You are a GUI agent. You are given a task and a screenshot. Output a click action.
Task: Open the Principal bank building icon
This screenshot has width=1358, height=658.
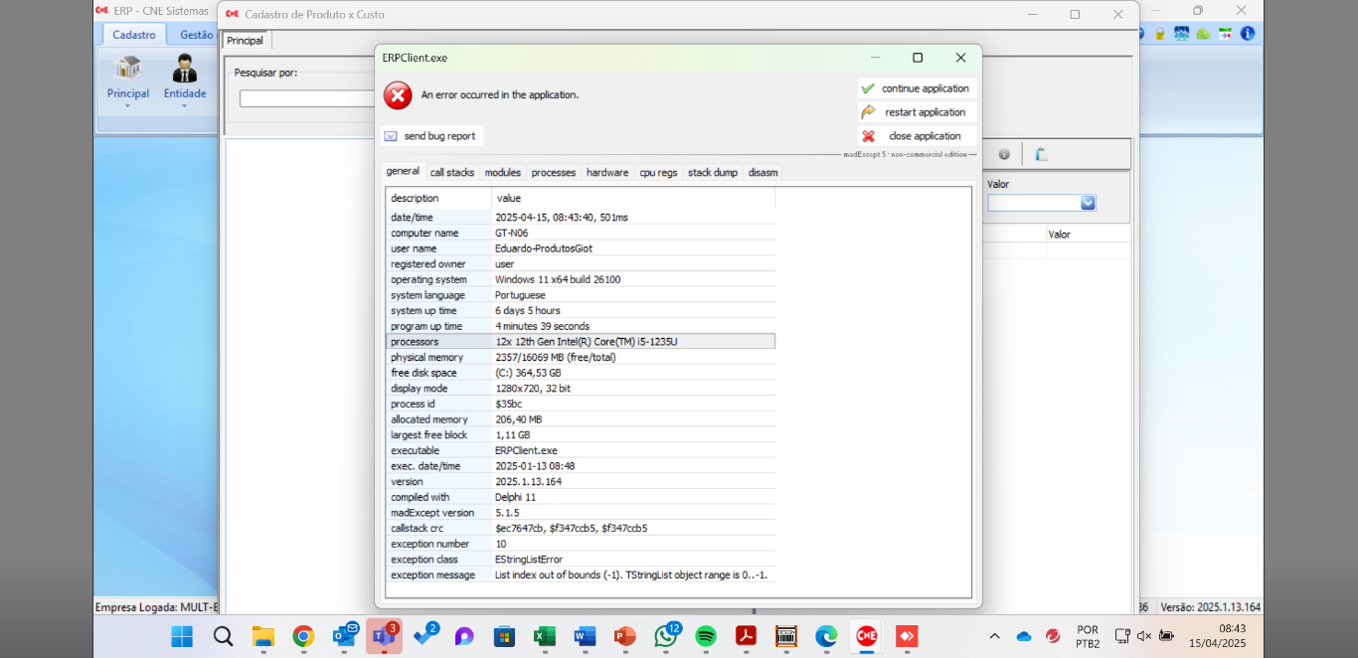(127, 69)
